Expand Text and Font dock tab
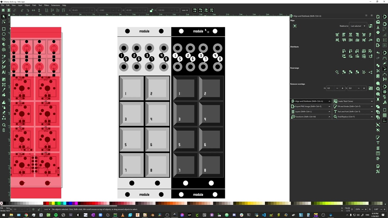 353,111
